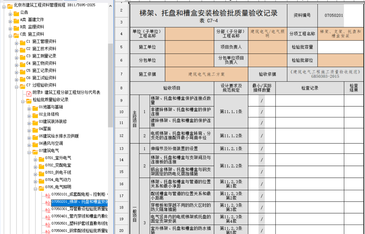Click the folder icon for 04屋面
The image size is (365, 234).
[35, 130]
